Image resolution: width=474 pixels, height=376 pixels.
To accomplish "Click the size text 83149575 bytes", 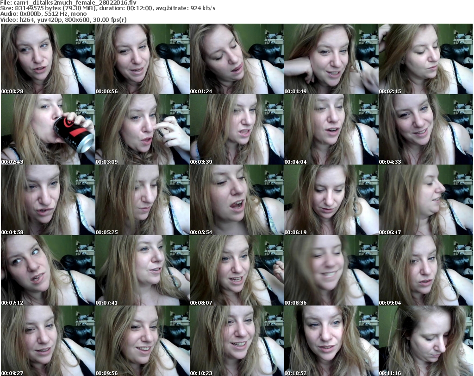I will coord(37,8).
